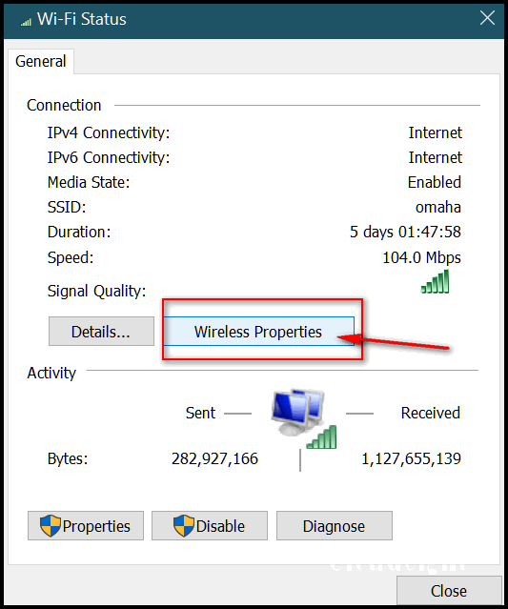Click the X to close the window
This screenshot has width=508, height=609.
click(x=487, y=18)
